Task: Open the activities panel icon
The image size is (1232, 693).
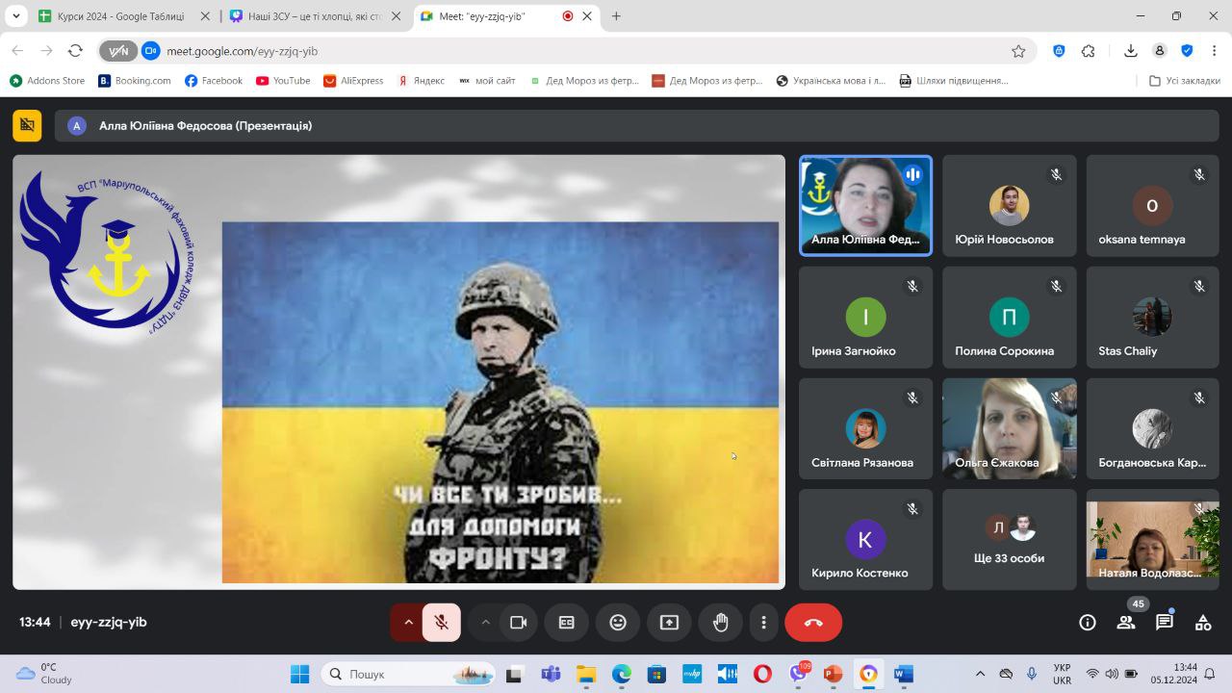Action: 1203,622
